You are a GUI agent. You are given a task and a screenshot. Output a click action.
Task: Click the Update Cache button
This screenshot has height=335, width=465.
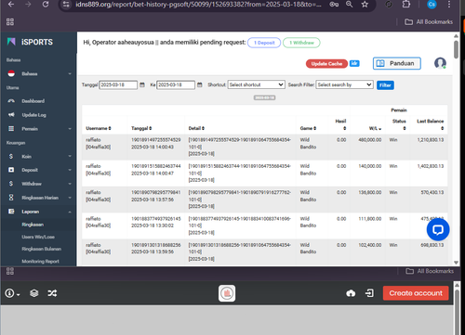click(x=326, y=64)
